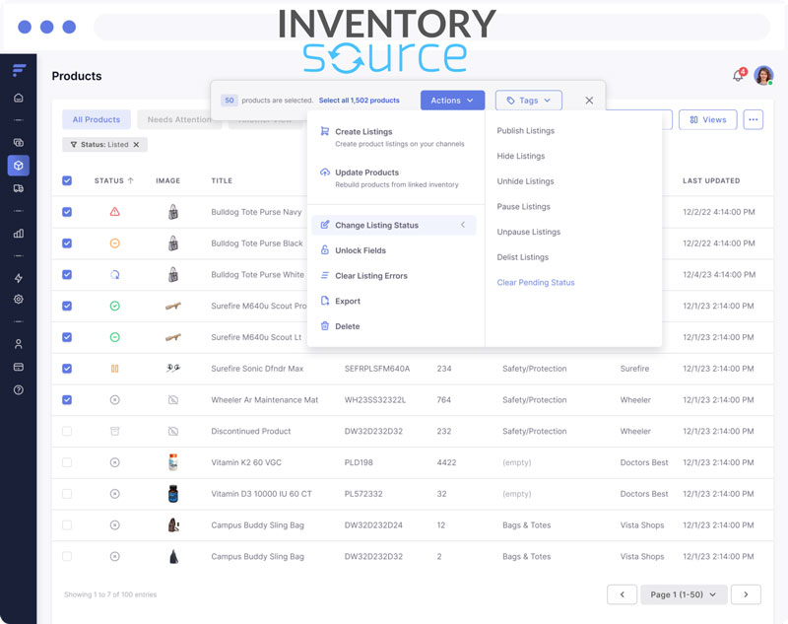Check the Discontinued Product row

coord(67,431)
